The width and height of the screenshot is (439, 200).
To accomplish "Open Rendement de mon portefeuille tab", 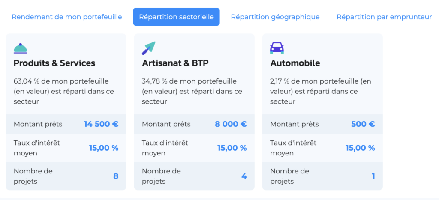I will [67, 17].
